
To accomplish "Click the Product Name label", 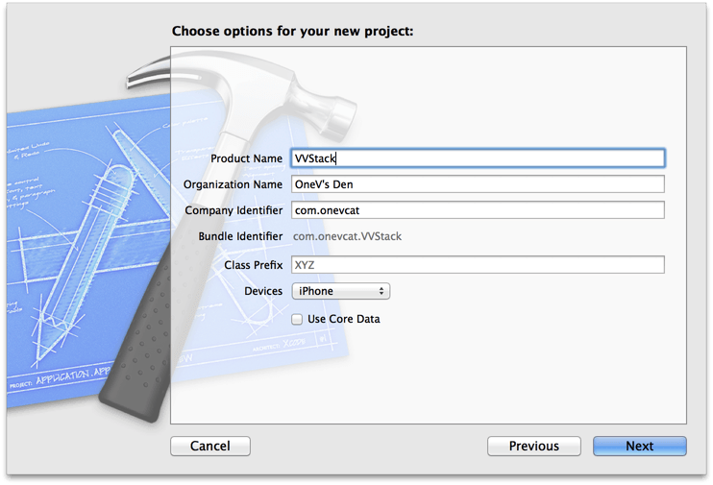I will point(246,158).
